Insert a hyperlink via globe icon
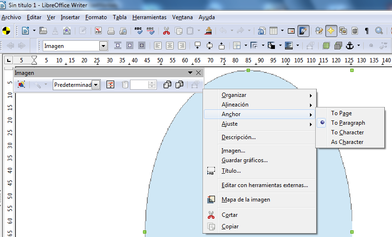 tap(261, 31)
